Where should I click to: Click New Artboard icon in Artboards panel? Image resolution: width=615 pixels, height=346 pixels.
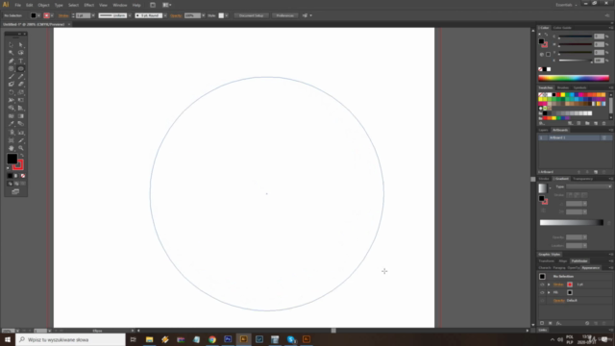[x=596, y=172]
